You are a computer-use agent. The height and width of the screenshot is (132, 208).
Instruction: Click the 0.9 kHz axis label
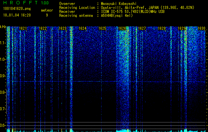pos(3,76)
